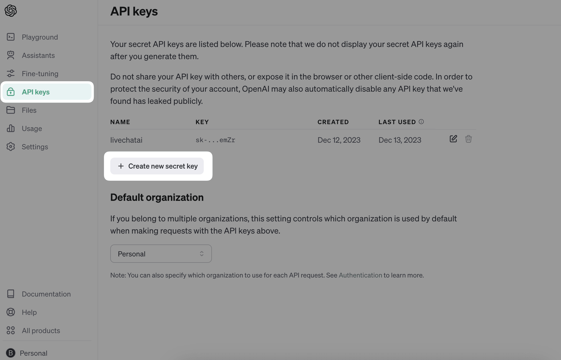Image resolution: width=561 pixels, height=360 pixels.
Task: Click the NAME column header
Action: tap(120, 122)
